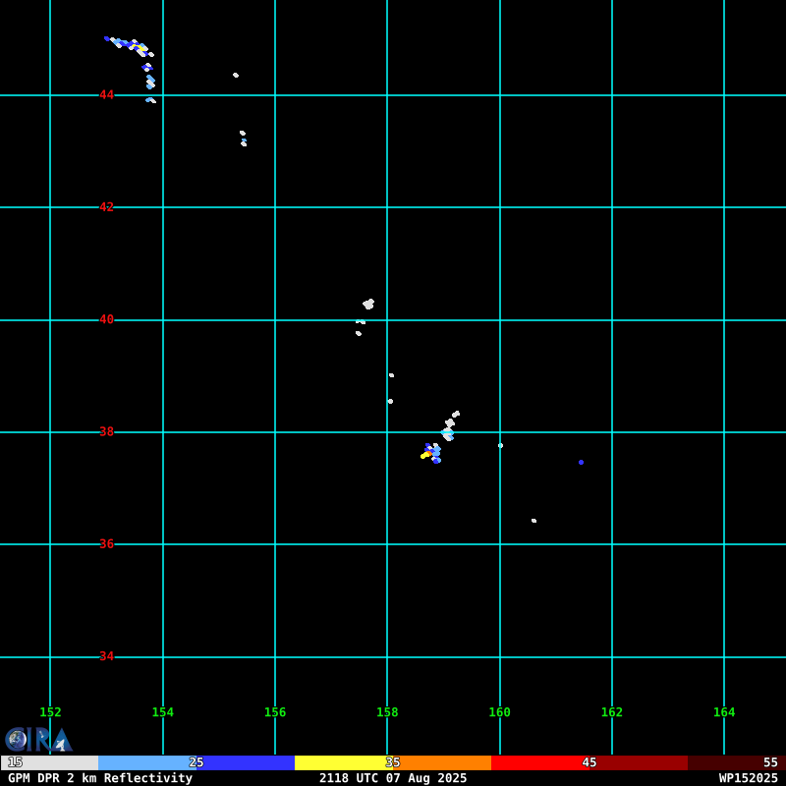Click the 164 longitude label
The height and width of the screenshot is (786, 786).
coord(724,712)
